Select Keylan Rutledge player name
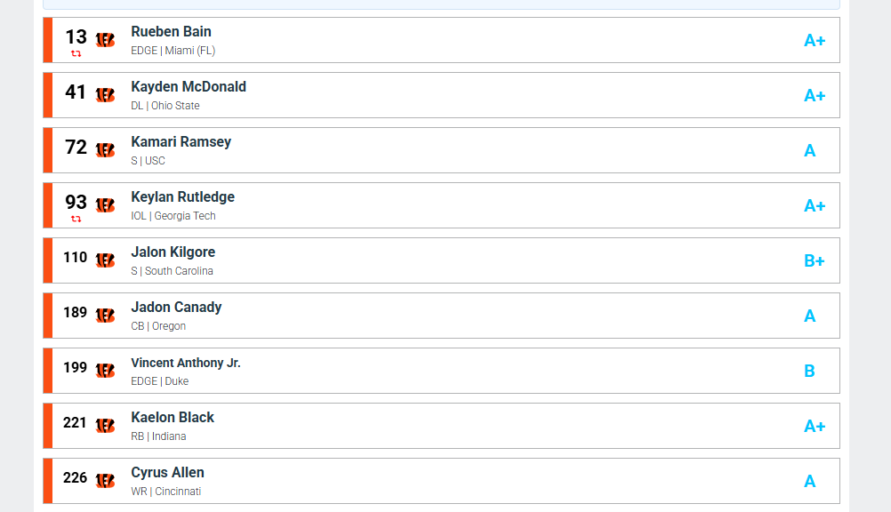The width and height of the screenshot is (891, 512). point(182,197)
